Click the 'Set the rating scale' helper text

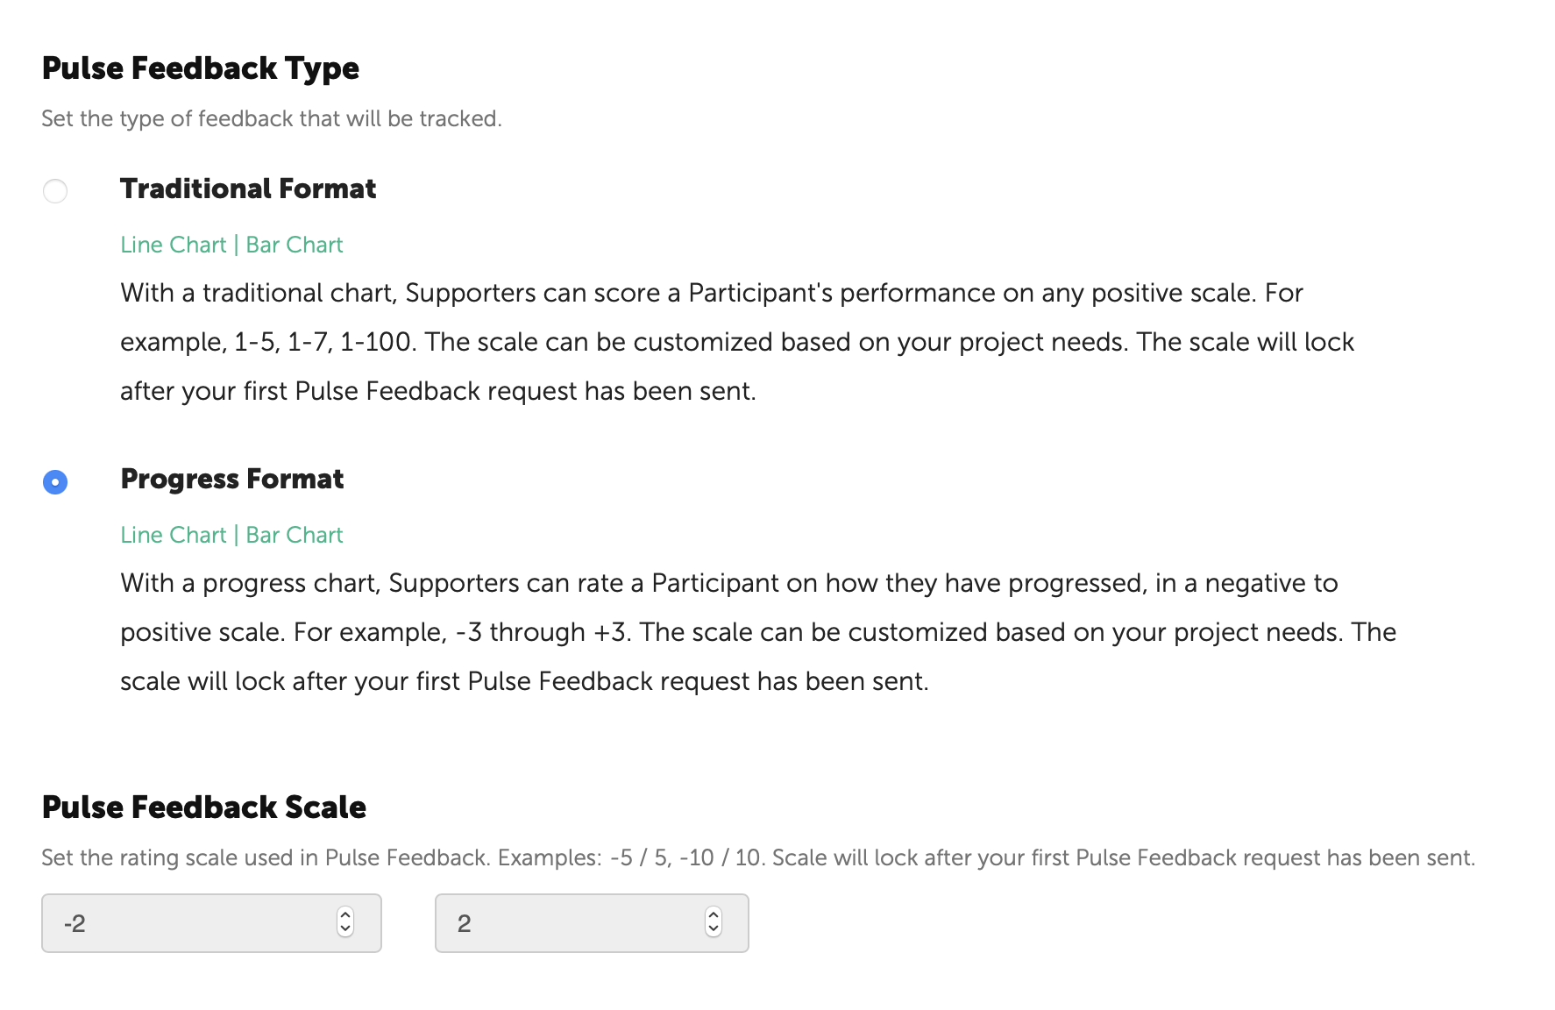(758, 857)
